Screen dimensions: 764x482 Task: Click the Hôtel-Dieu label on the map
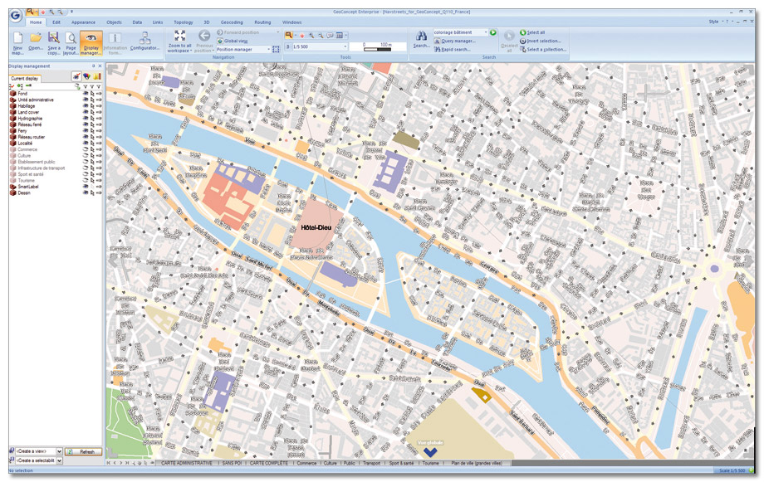311,225
